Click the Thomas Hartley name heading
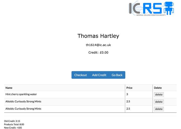 (98, 36)
